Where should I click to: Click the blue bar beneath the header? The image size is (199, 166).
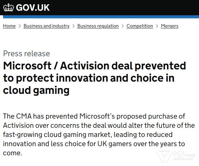tap(99, 17)
